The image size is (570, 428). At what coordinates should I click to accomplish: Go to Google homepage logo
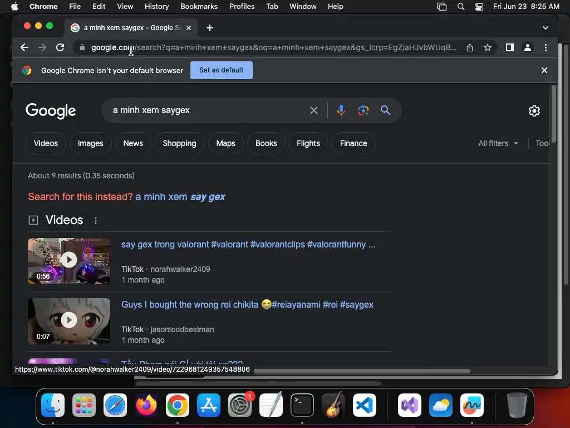tap(51, 111)
